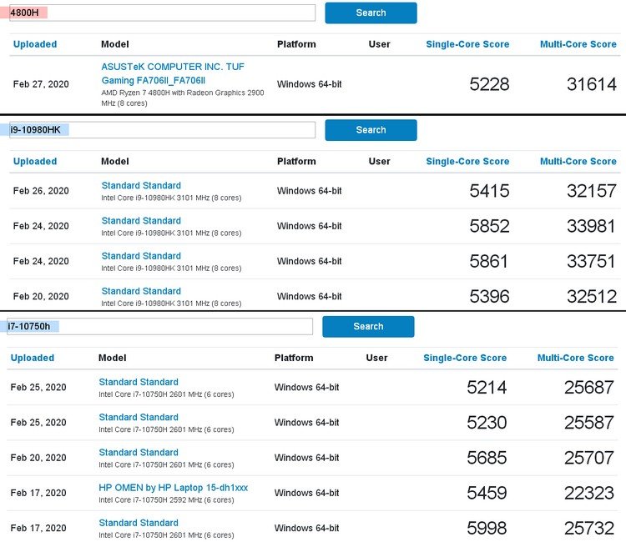Sort the 4800H table by Uploaded
Screen dimensions: 626x542
pyautogui.click(x=35, y=44)
